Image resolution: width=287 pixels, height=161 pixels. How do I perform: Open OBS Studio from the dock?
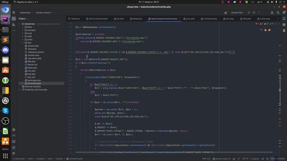tap(5, 121)
